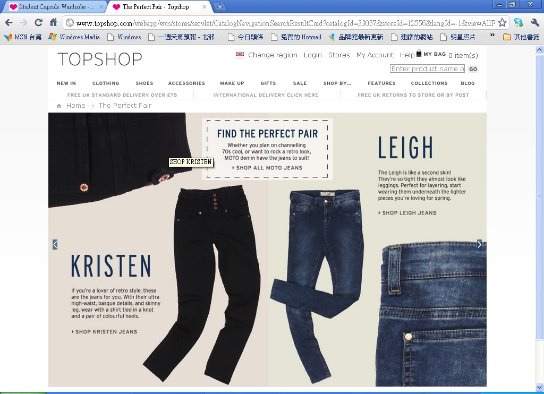
Task: Click the browser back arrow
Action: (8, 23)
